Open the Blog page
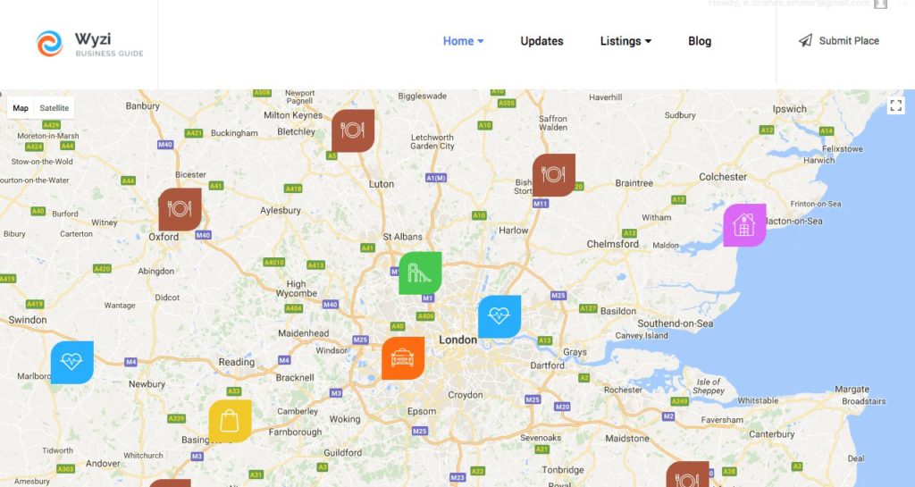This screenshot has width=915, height=487. tap(700, 41)
